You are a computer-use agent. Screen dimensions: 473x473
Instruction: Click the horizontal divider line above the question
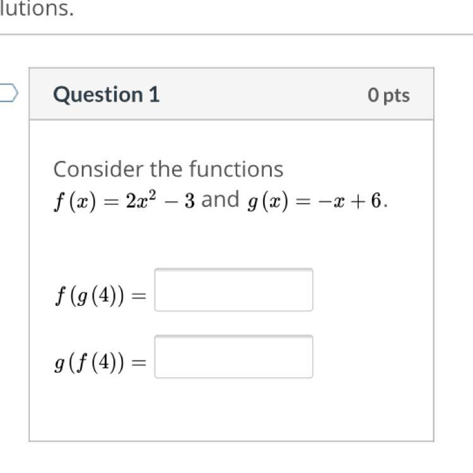237,35
